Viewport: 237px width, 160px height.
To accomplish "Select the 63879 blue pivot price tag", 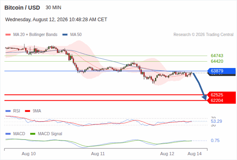I will pos(222,71).
